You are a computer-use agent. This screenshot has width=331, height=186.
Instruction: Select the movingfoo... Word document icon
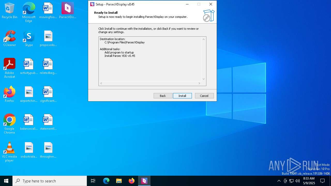[48, 11]
